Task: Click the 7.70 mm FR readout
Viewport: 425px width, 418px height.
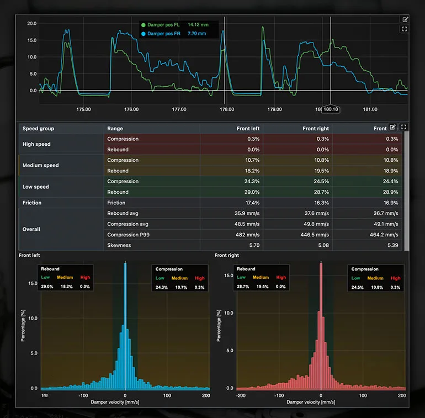Action: tap(197, 34)
